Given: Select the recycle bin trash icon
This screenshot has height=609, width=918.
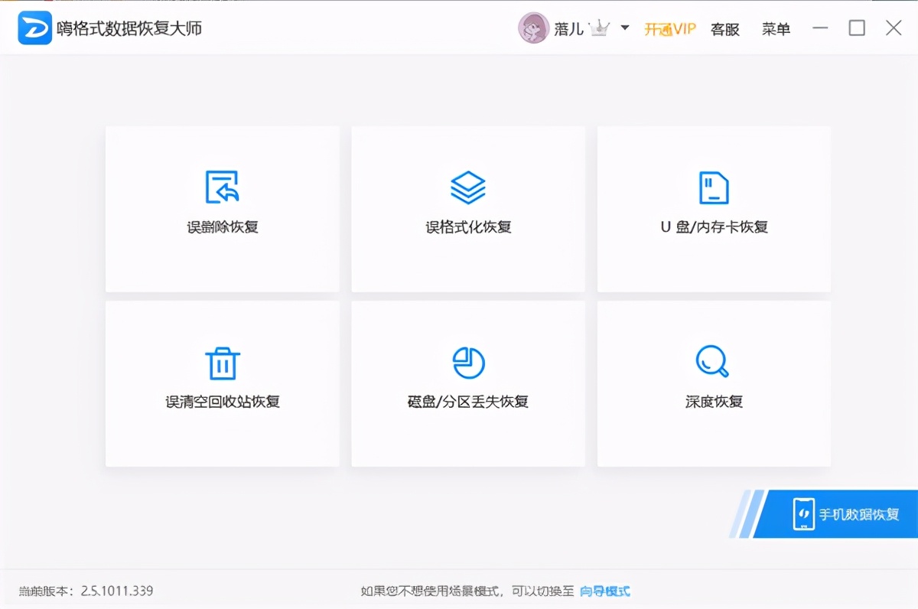Looking at the screenshot, I should tap(223, 363).
